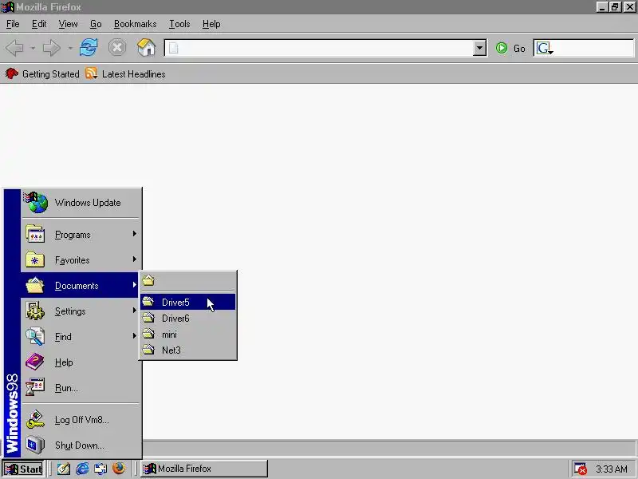Viewport: 638px width, 479px height.
Task: Expand Programs in the Start menu
Action: click(81, 235)
